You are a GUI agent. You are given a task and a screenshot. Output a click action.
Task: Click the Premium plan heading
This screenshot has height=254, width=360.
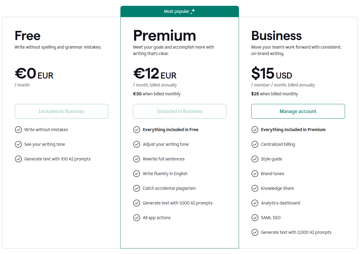(165, 35)
